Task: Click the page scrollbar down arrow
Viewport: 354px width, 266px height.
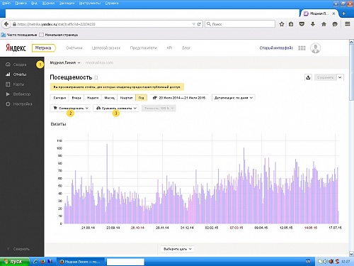Action: click(x=351, y=254)
